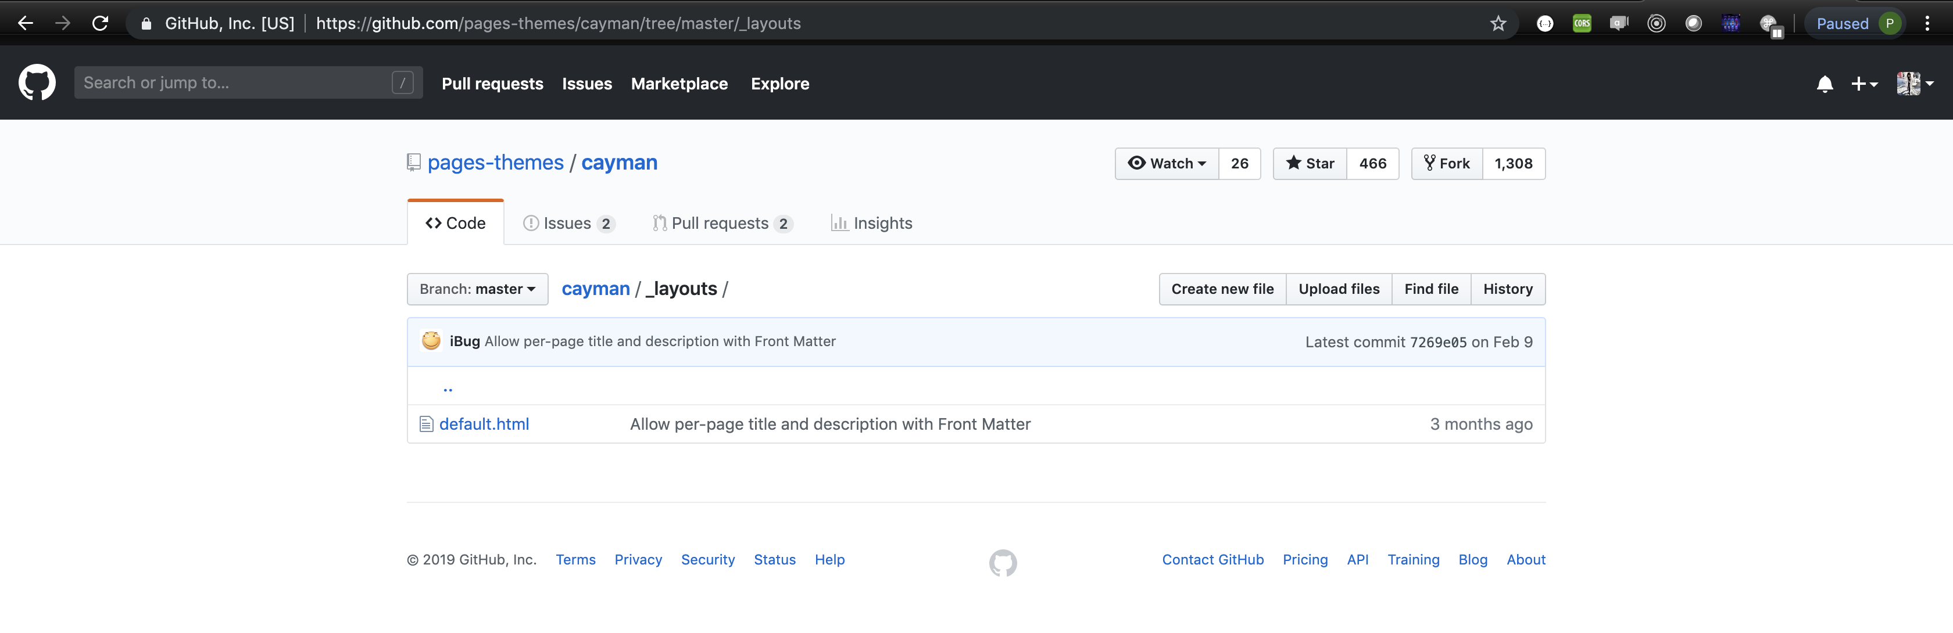View the 466 stargazers count
1953x633 pixels.
coord(1372,164)
